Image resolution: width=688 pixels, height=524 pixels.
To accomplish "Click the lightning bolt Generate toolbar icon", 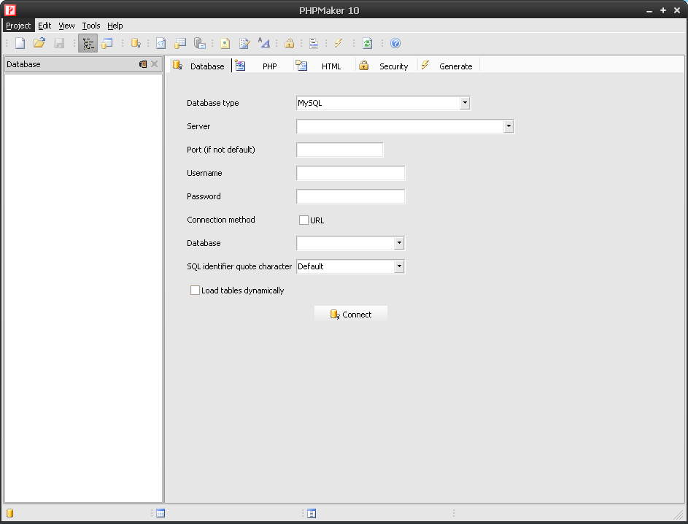I will click(x=339, y=43).
